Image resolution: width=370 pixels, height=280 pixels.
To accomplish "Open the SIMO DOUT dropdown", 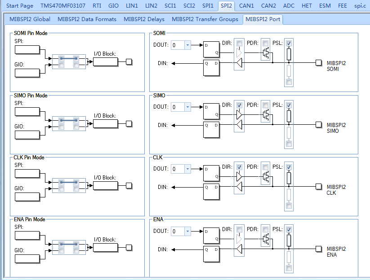I will 187,107.
